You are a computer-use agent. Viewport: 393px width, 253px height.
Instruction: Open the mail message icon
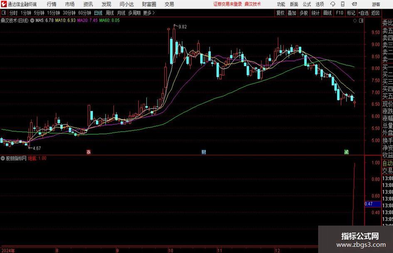click(354, 4)
